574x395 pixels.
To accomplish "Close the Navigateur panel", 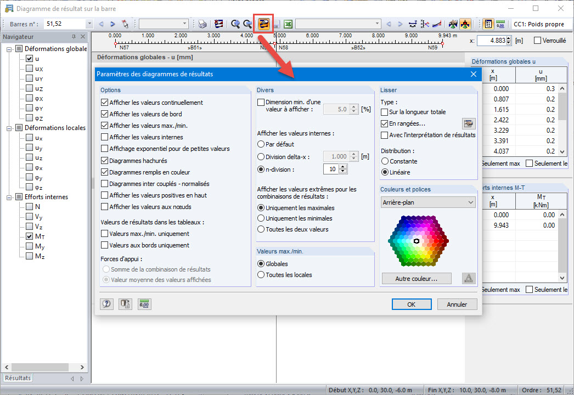I will [x=83, y=37].
